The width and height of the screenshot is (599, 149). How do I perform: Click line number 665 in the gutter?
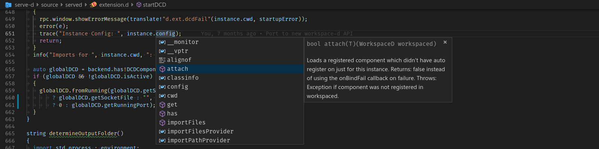coord(10,133)
